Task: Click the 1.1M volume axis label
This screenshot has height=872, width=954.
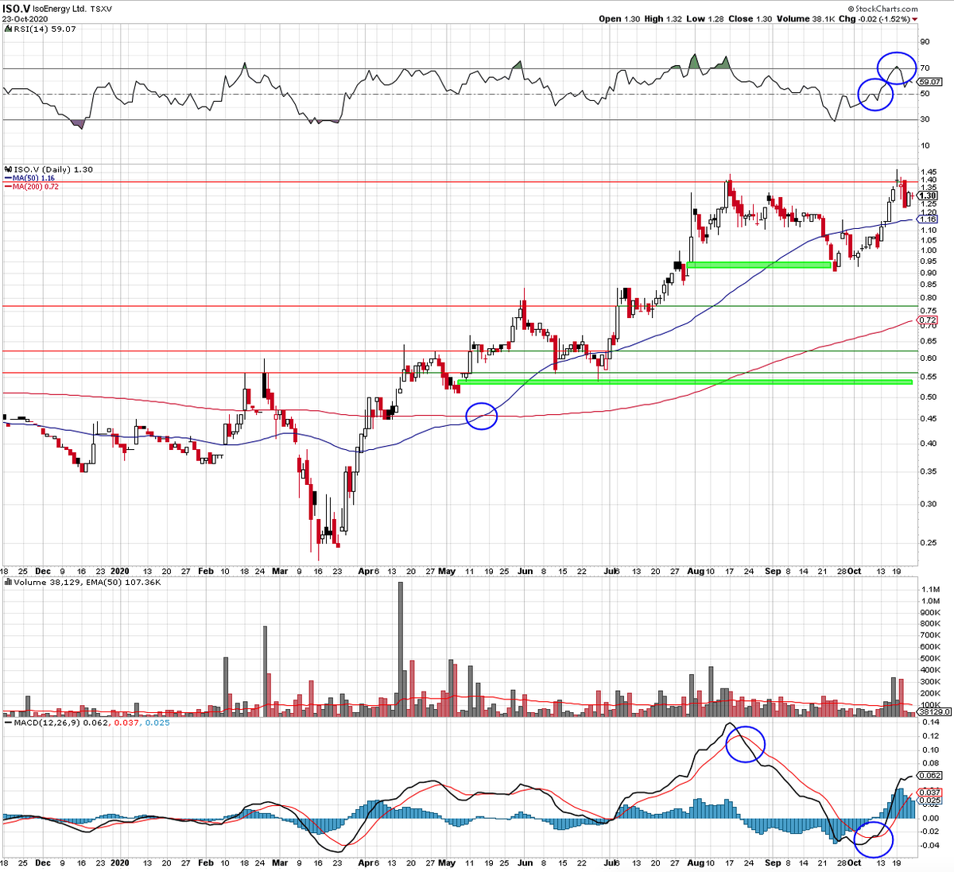Action: (x=929, y=590)
